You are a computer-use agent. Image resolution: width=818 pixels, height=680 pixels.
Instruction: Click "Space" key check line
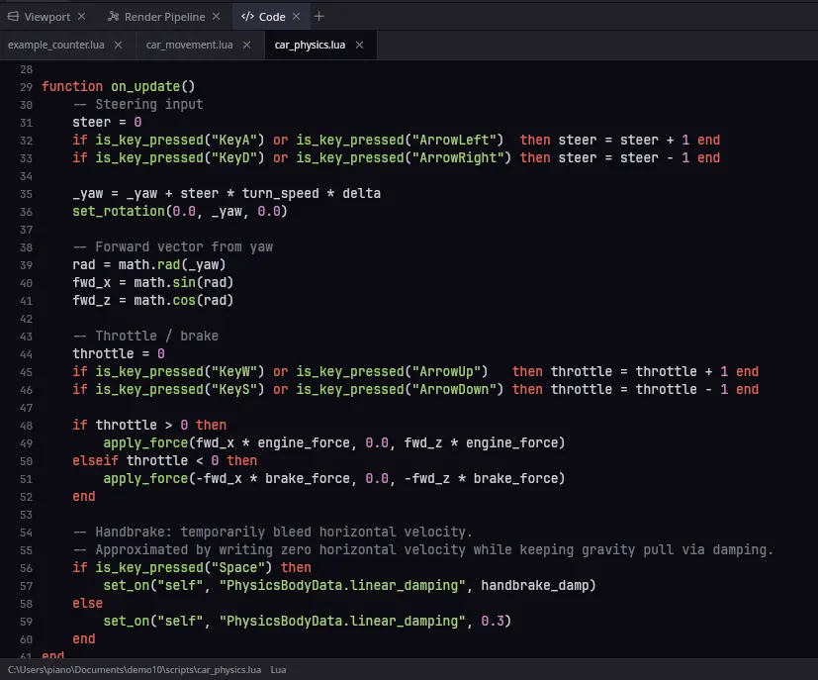192,568
